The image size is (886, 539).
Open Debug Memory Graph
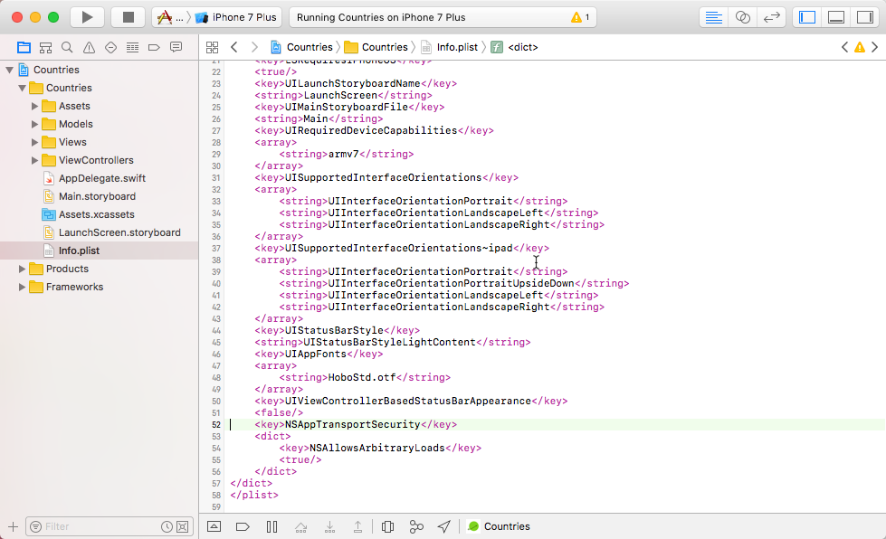416,526
